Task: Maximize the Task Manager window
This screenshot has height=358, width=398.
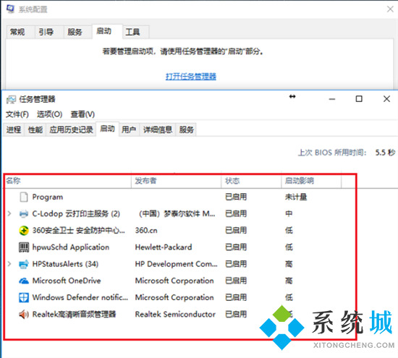Action: (359, 99)
